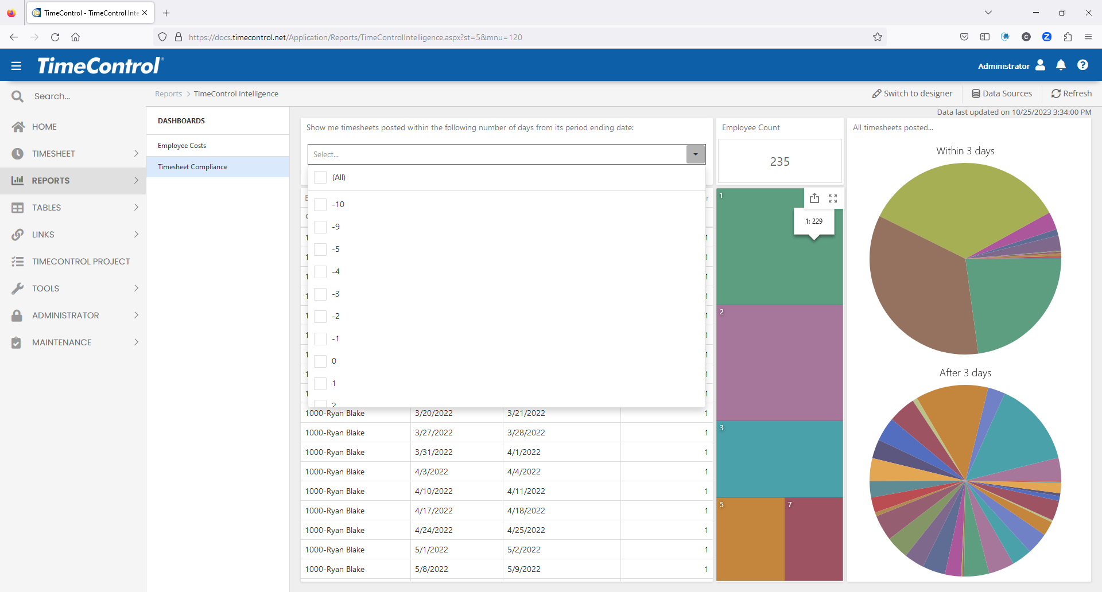Image resolution: width=1102 pixels, height=592 pixels.
Task: Click the TimeControl logo
Action: point(100,65)
